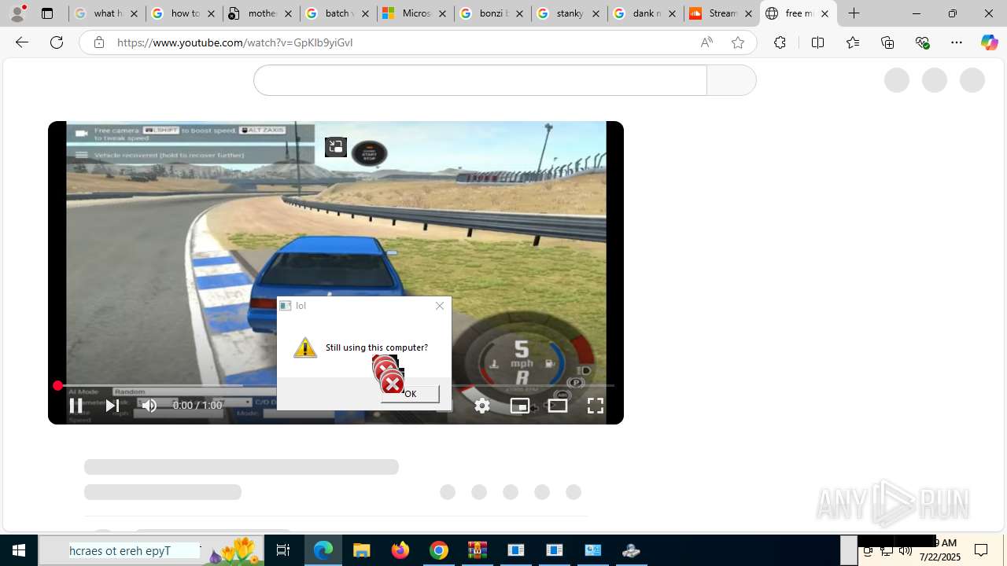
Task: Open Read aloud feature
Action: (706, 42)
